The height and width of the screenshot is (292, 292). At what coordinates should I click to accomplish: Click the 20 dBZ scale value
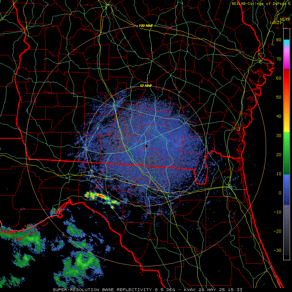[279, 154]
